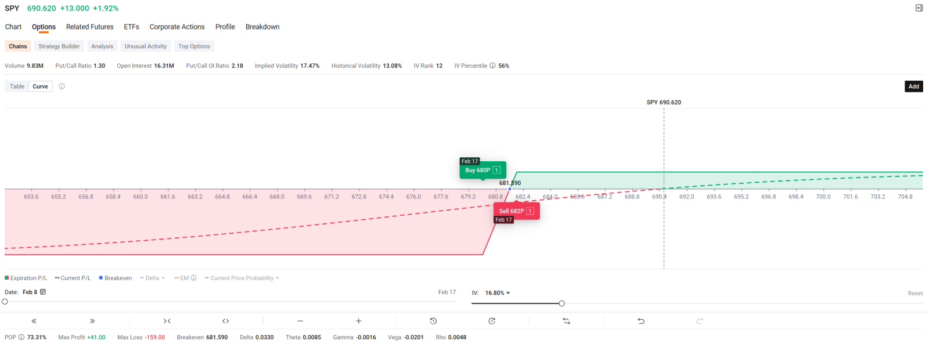Open the Related Futures tab
Screen dimensions: 929x344
90,27
